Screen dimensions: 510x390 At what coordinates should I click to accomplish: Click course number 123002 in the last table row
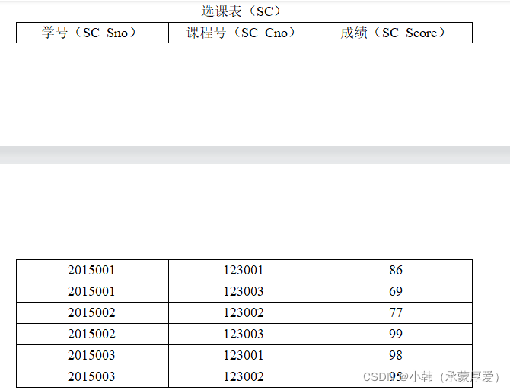pos(244,376)
